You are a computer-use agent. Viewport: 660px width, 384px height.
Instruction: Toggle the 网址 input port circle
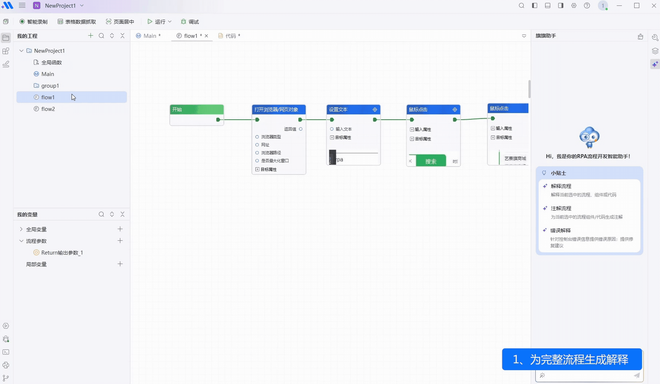[257, 145]
